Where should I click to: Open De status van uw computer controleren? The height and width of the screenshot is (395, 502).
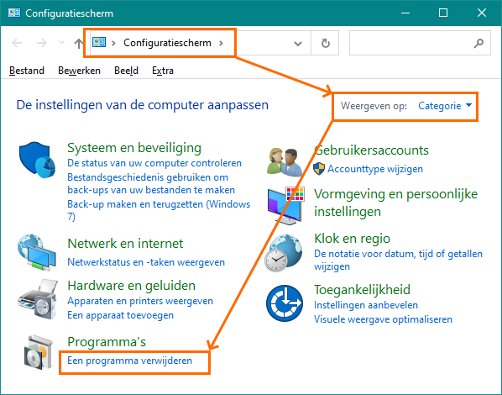click(154, 163)
